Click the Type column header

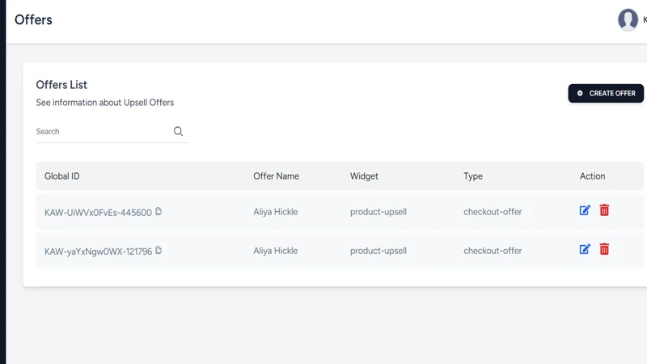tap(473, 176)
